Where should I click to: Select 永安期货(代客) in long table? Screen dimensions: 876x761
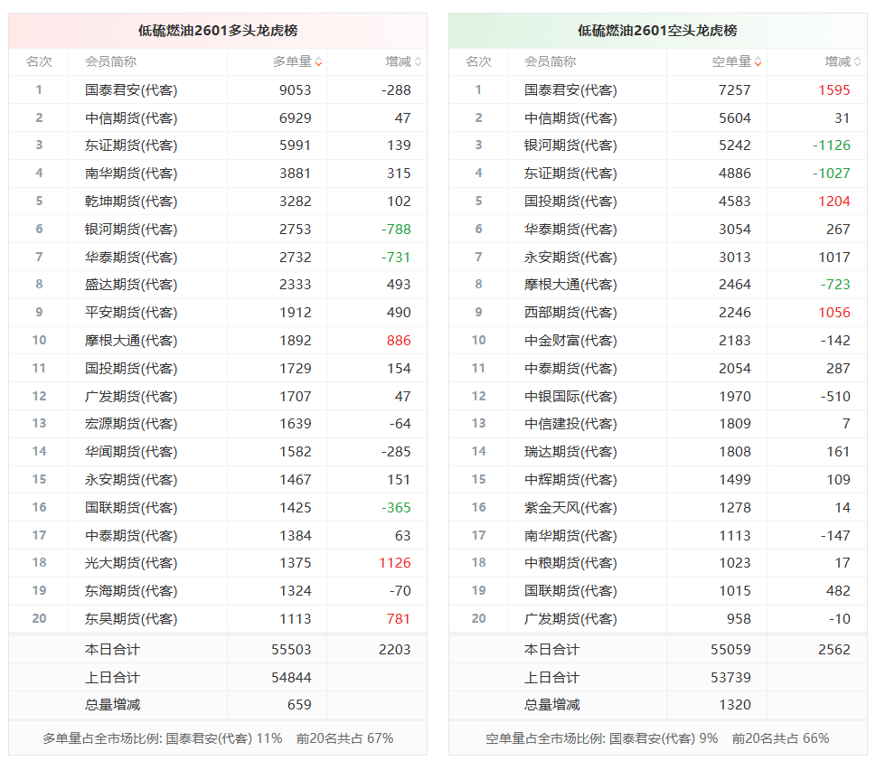click(131, 479)
